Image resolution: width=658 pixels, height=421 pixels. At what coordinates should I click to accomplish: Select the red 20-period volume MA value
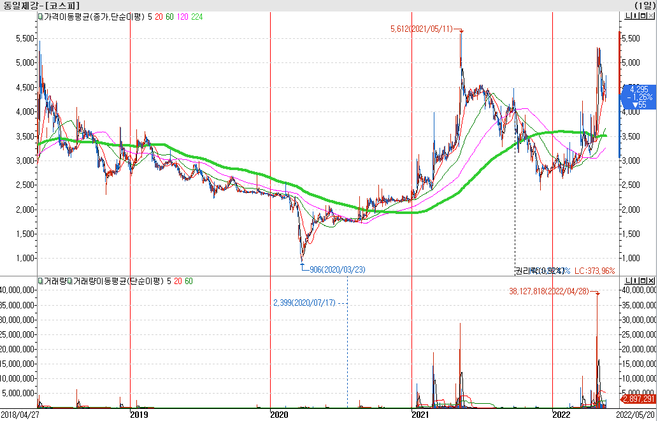click(178, 281)
